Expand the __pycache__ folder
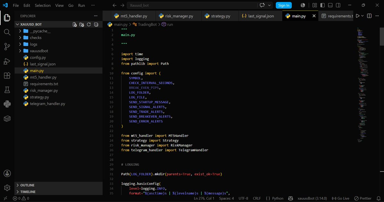Viewport: 384px width, 202px height. click(x=20, y=31)
